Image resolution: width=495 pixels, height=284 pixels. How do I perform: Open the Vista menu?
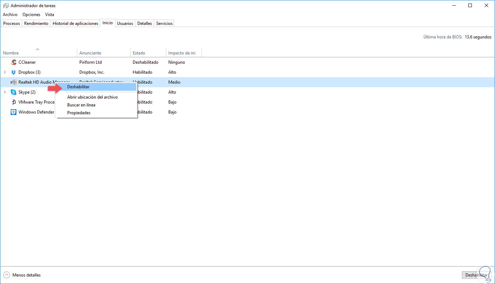coord(50,15)
